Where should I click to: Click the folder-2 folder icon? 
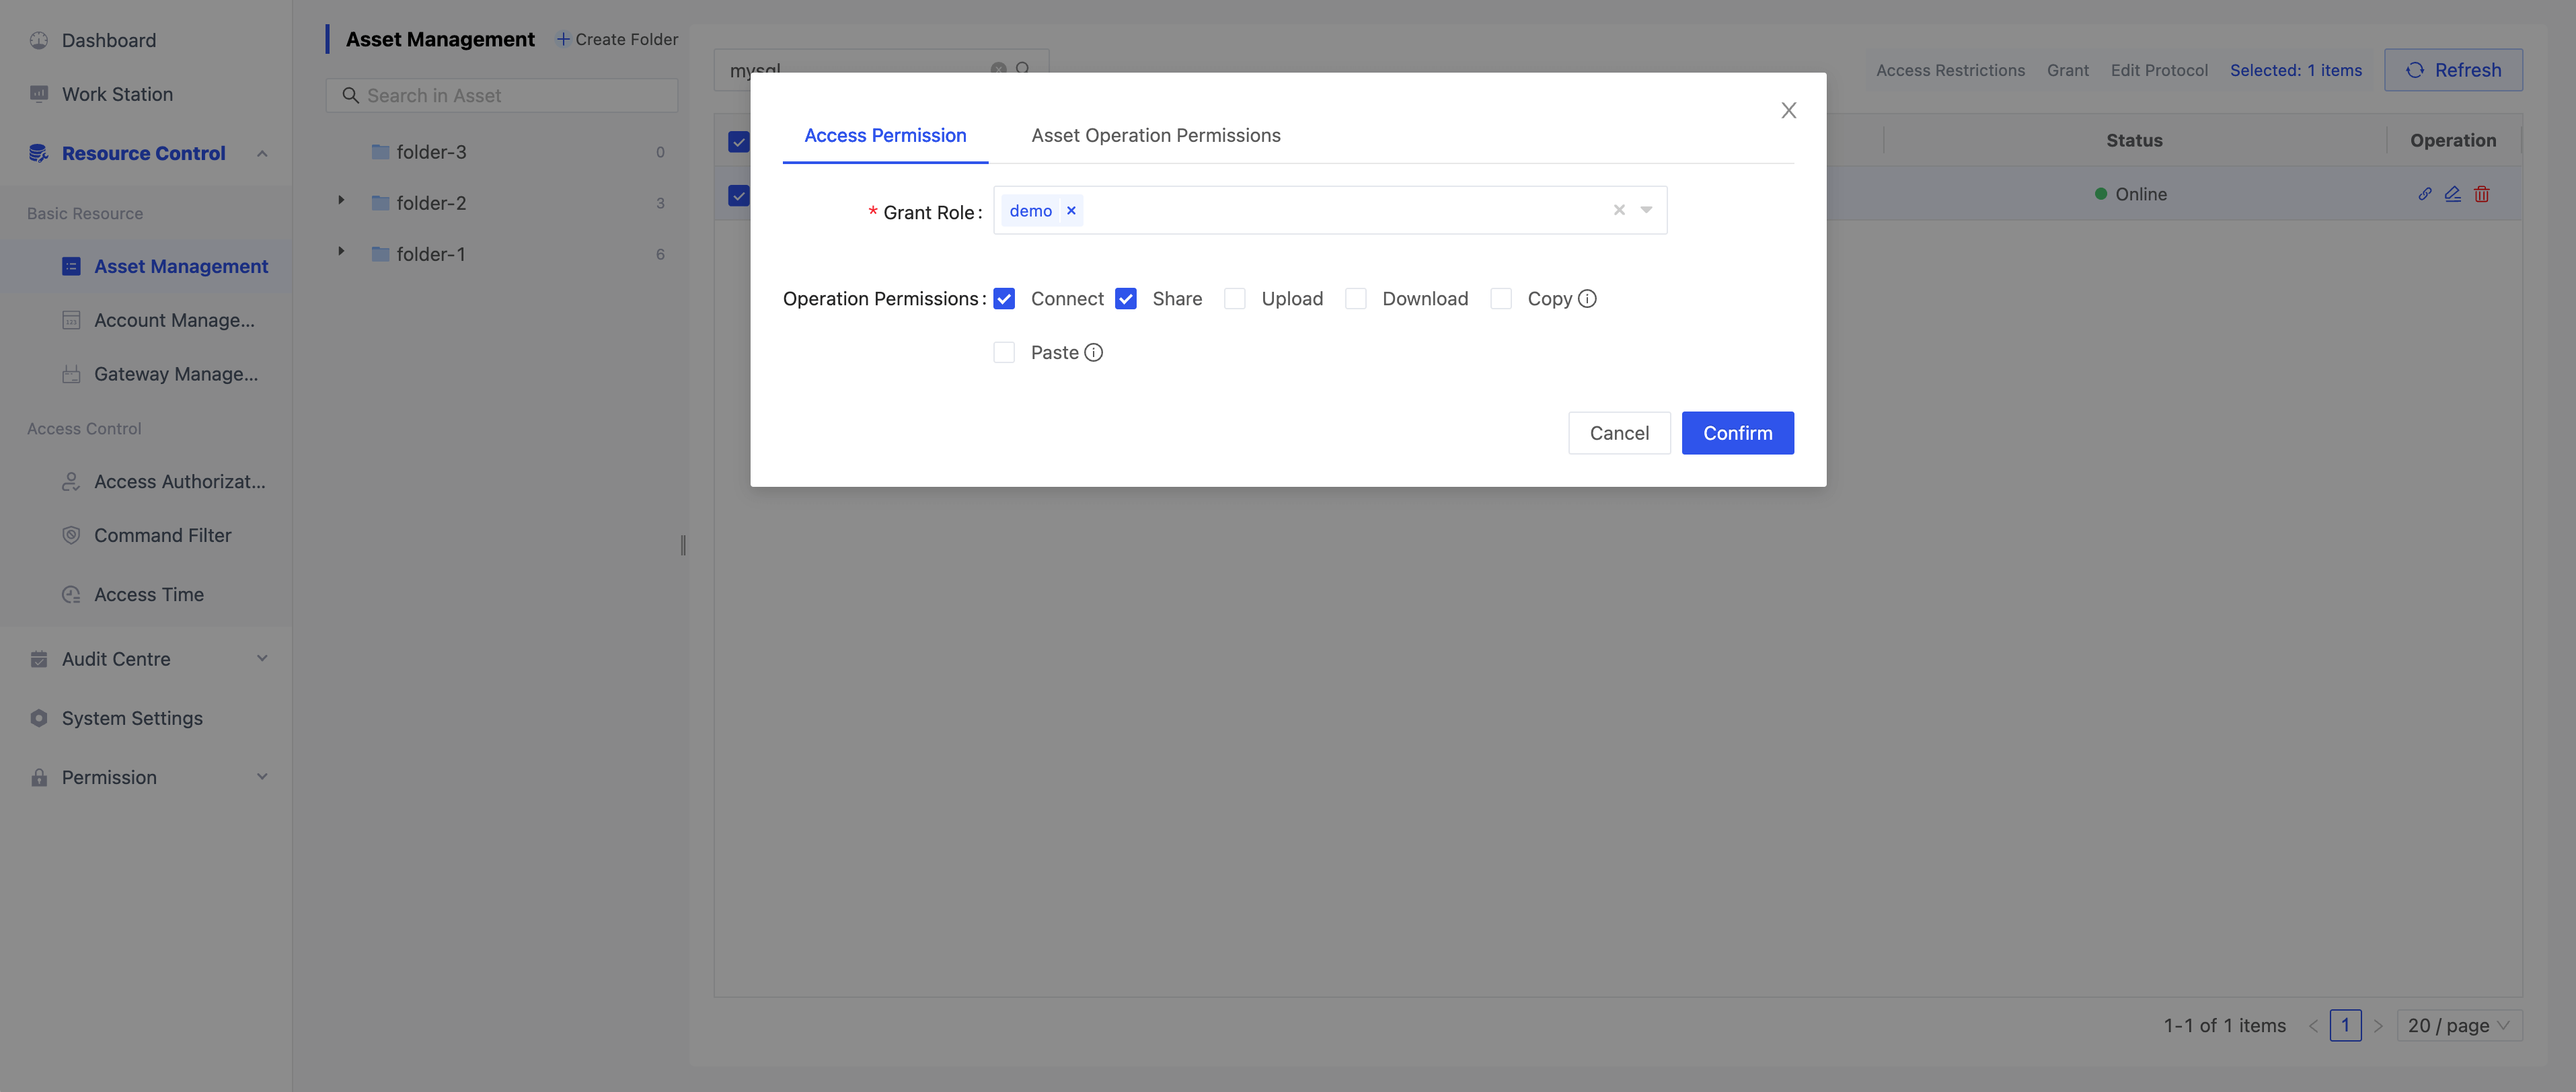380,203
